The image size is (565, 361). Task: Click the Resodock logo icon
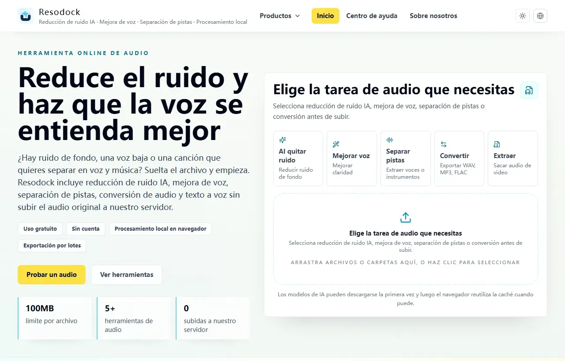[x=26, y=16]
